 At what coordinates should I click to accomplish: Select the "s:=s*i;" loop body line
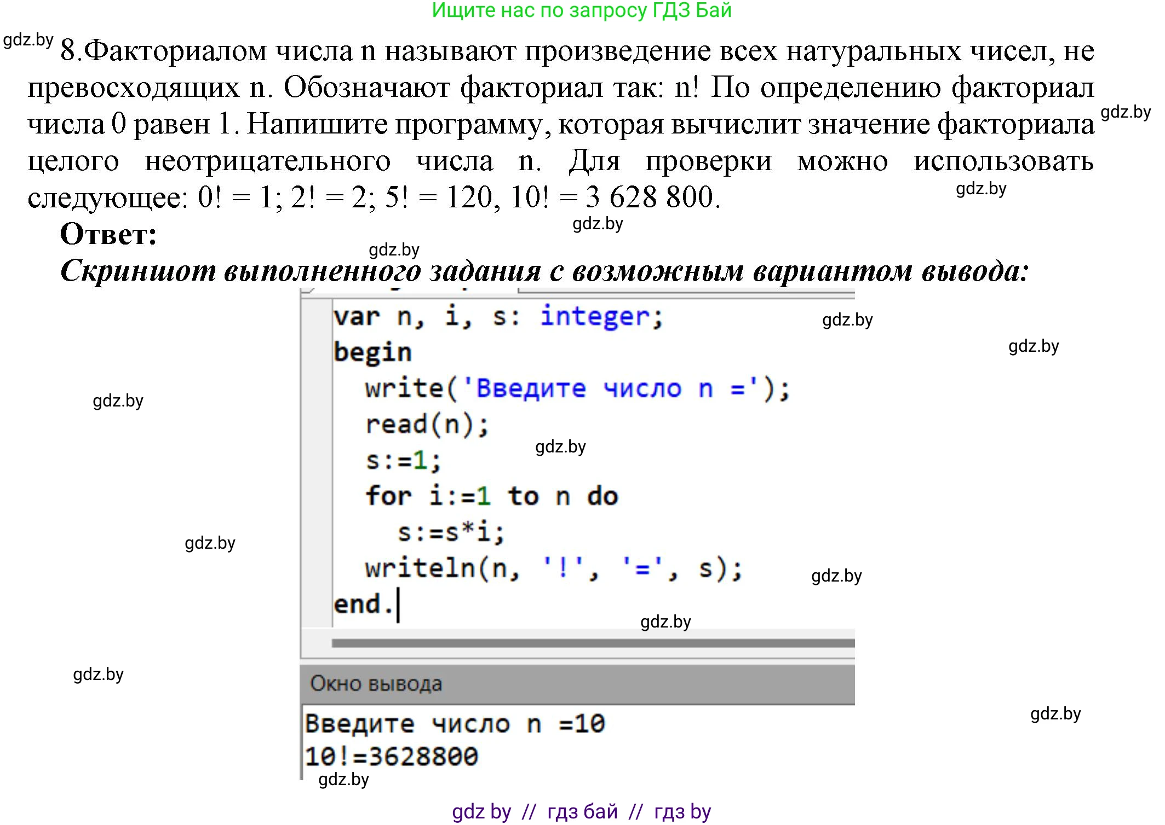click(x=449, y=533)
